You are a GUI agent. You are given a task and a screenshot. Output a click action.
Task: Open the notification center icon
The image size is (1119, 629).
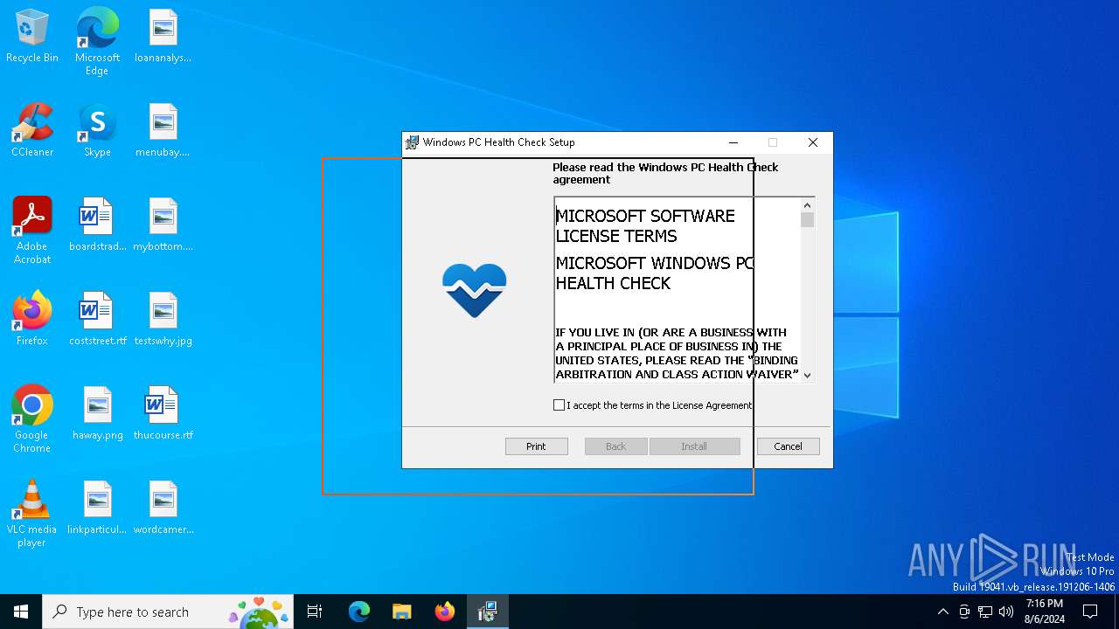point(1090,612)
